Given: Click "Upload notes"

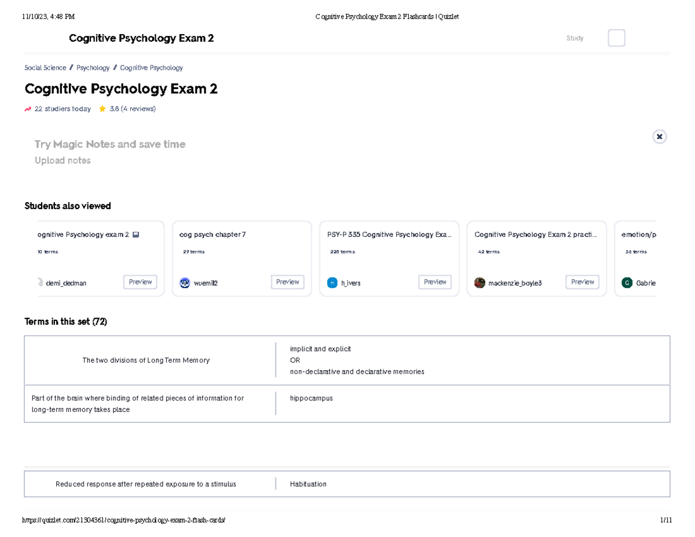Looking at the screenshot, I should pos(62,160).
